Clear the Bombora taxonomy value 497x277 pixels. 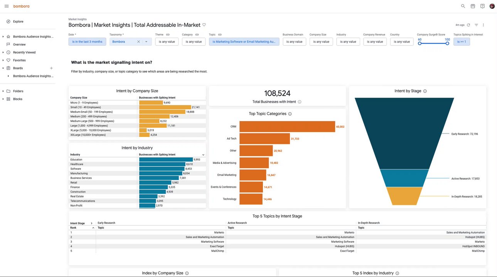[x=138, y=42]
